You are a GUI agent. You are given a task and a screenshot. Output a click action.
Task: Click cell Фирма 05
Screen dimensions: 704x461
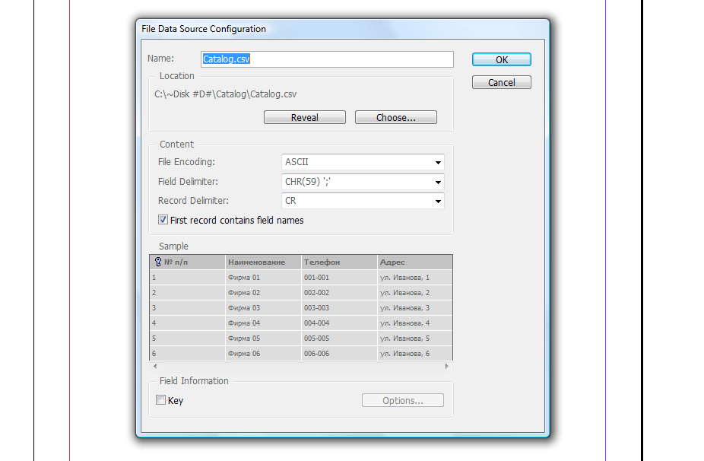click(x=262, y=339)
